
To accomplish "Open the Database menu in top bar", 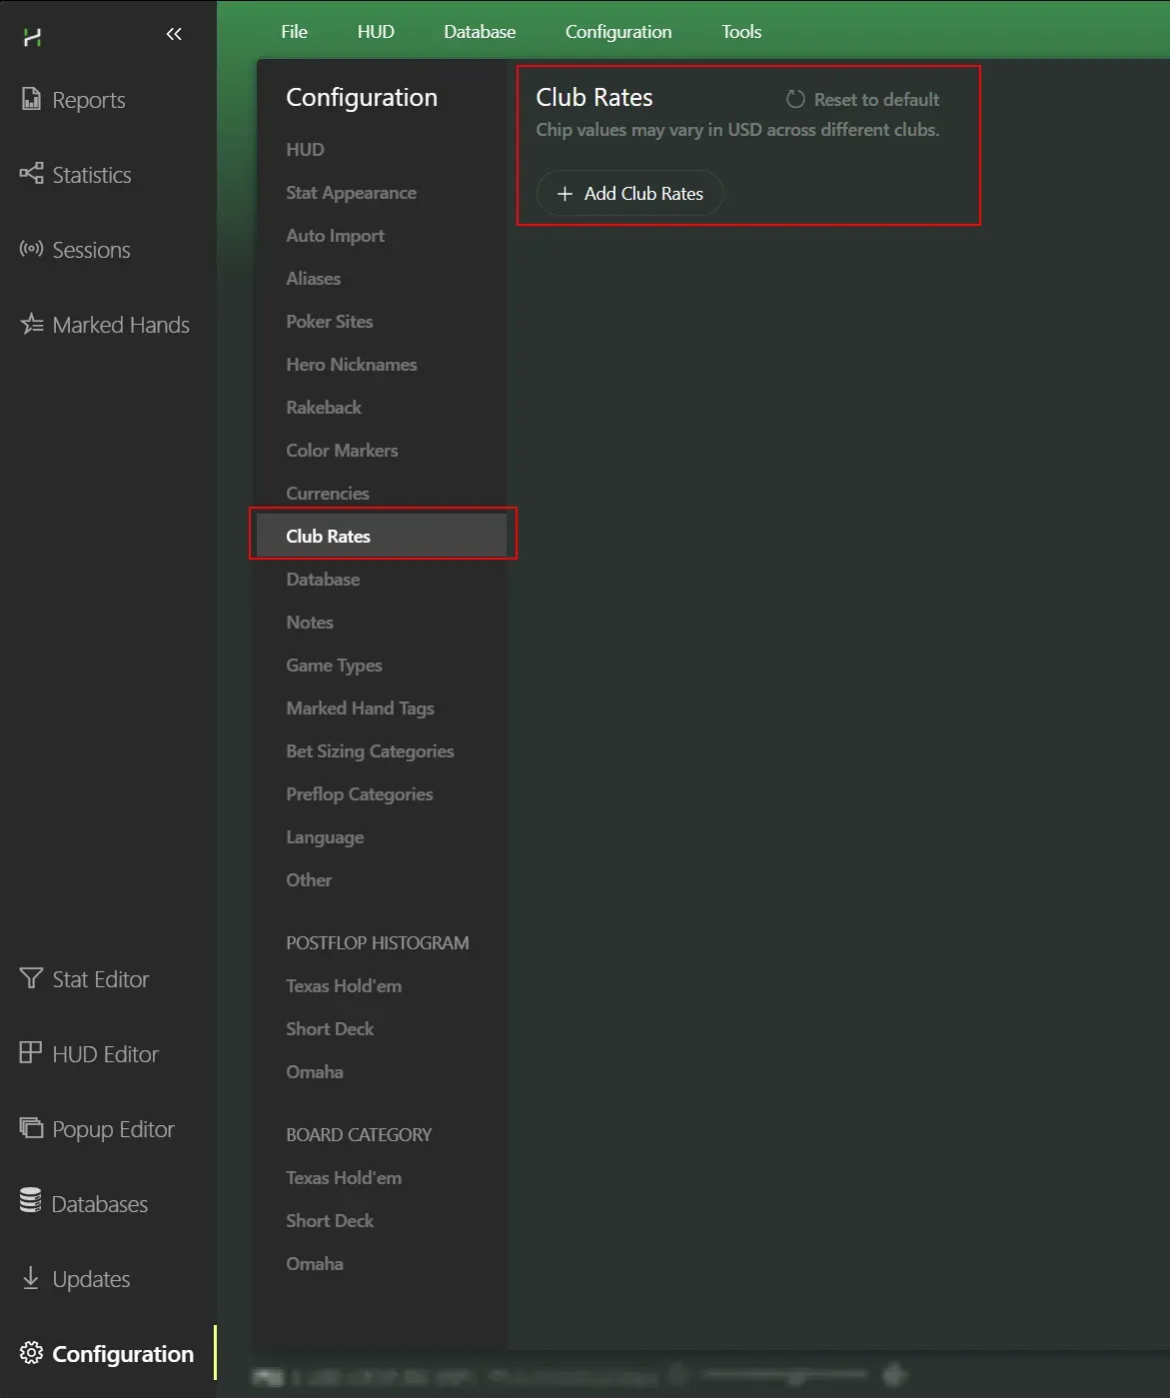I will click(x=480, y=32).
